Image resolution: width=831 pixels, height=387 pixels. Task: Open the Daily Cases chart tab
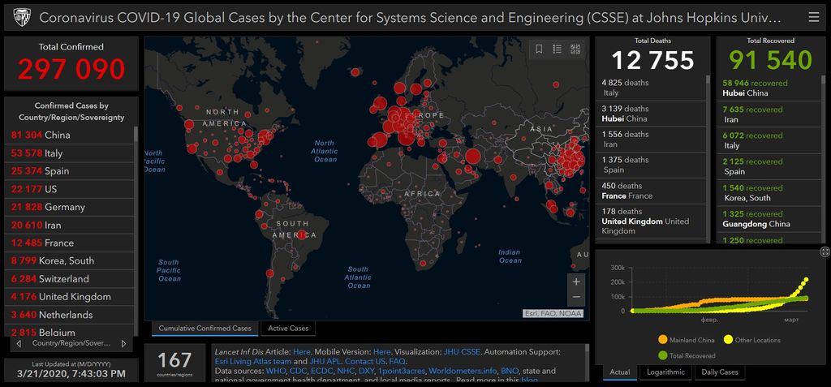(x=718, y=372)
